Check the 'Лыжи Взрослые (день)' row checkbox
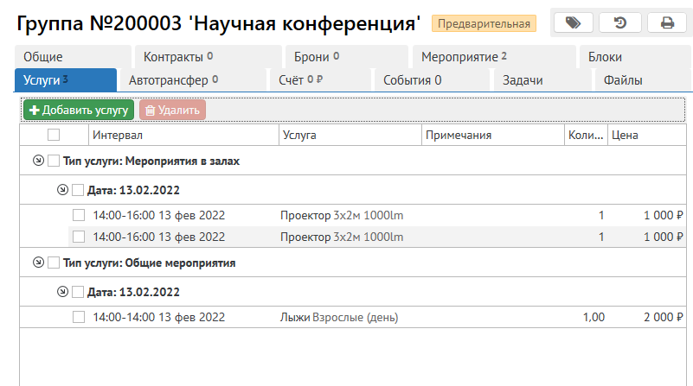693x386 pixels. (79, 318)
